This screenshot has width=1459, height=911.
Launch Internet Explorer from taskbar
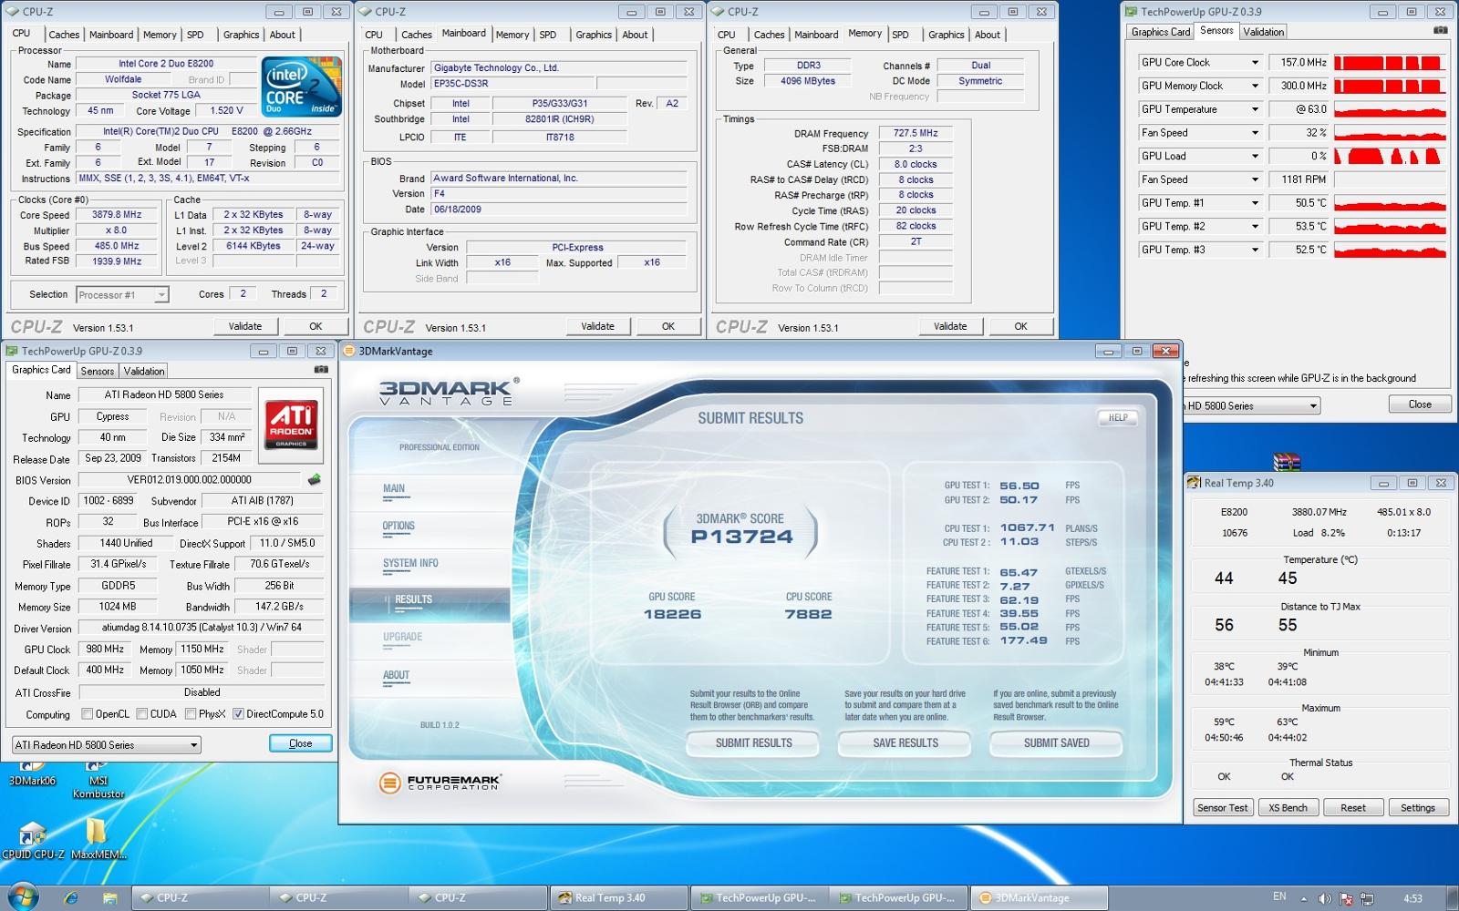(x=71, y=898)
